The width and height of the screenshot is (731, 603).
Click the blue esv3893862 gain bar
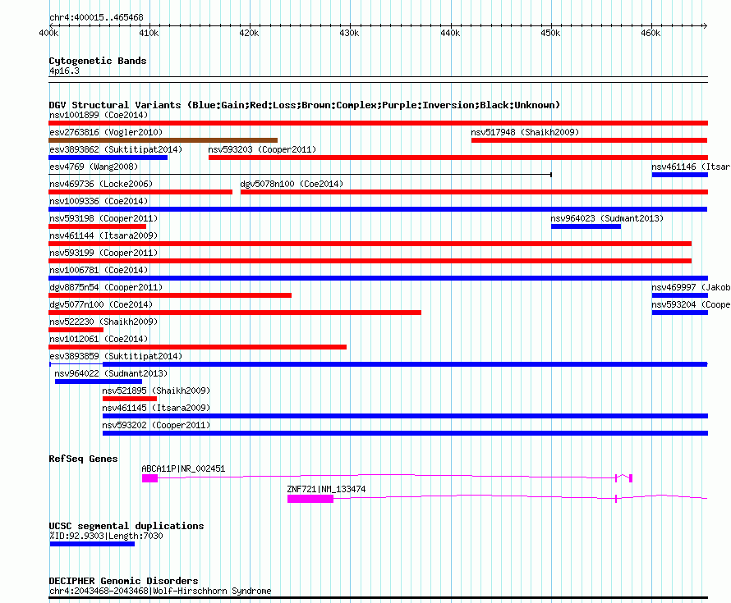[108, 158]
